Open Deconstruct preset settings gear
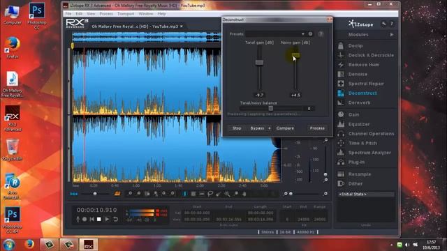The width and height of the screenshot is (447, 251). (x=310, y=34)
